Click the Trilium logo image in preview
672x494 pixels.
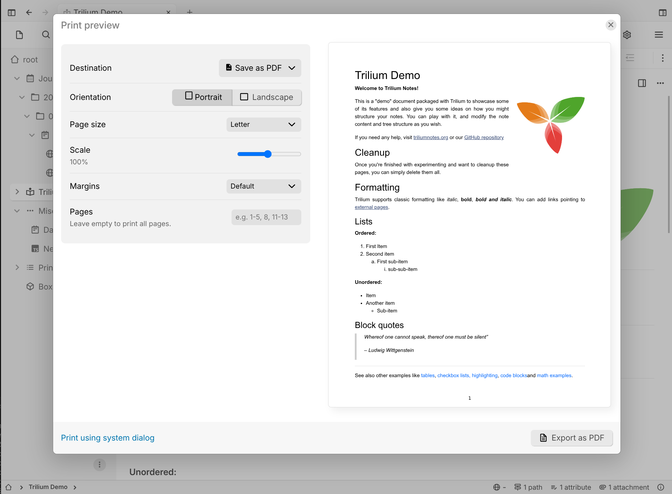pos(551,125)
